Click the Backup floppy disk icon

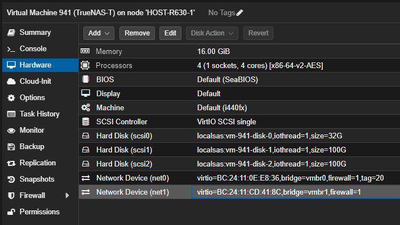pos(11,147)
